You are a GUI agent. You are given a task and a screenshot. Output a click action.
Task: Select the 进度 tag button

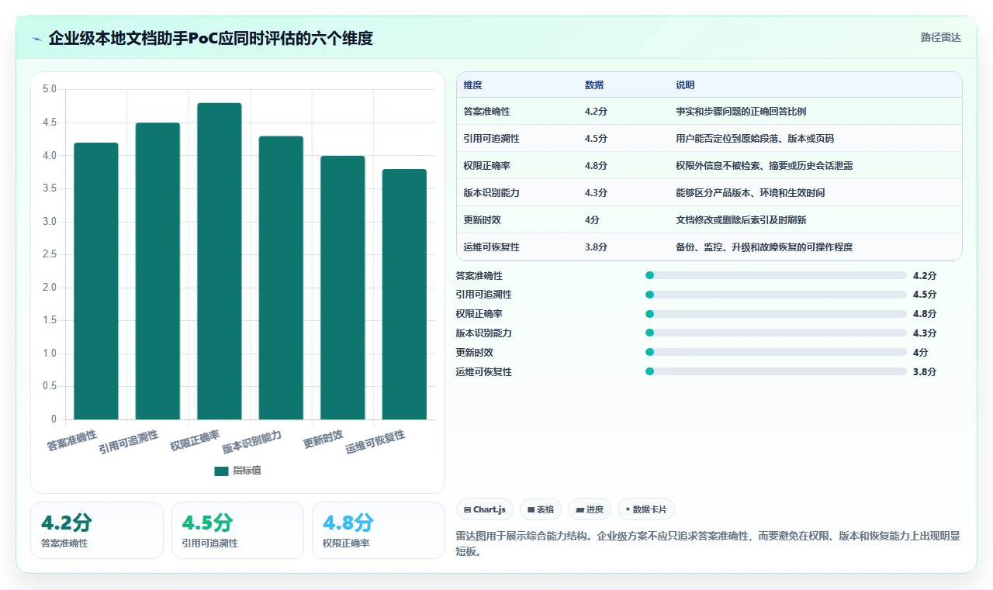point(590,509)
